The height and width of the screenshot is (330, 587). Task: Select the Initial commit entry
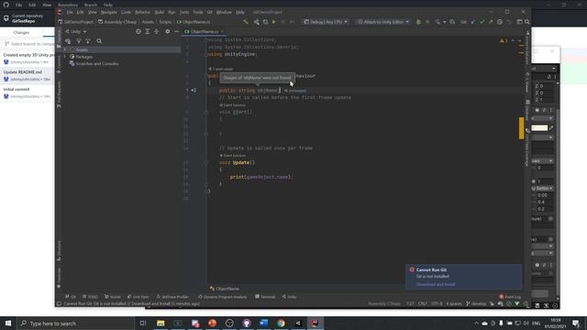click(x=28, y=93)
